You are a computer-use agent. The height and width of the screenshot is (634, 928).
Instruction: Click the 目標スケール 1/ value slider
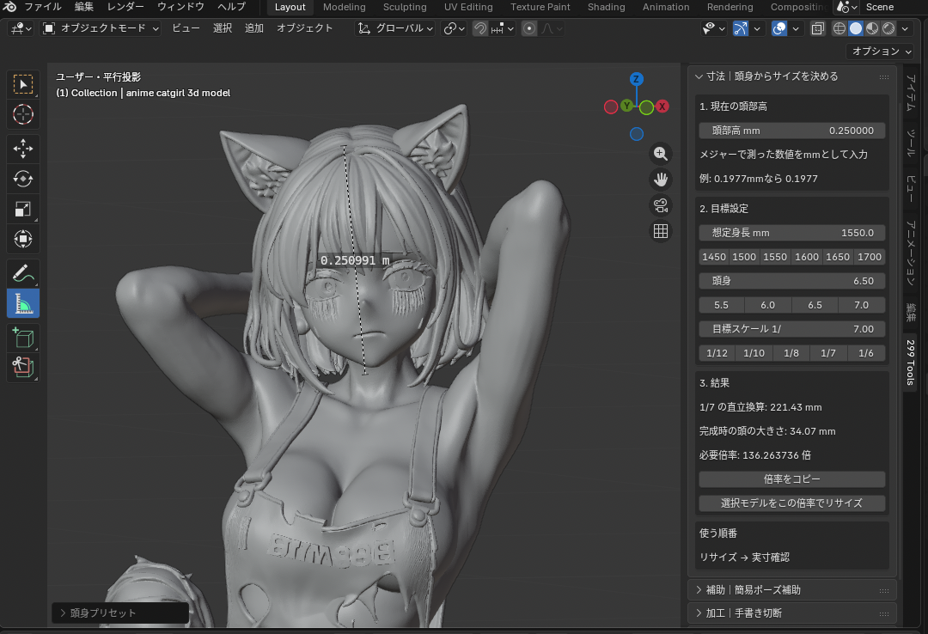click(x=792, y=329)
